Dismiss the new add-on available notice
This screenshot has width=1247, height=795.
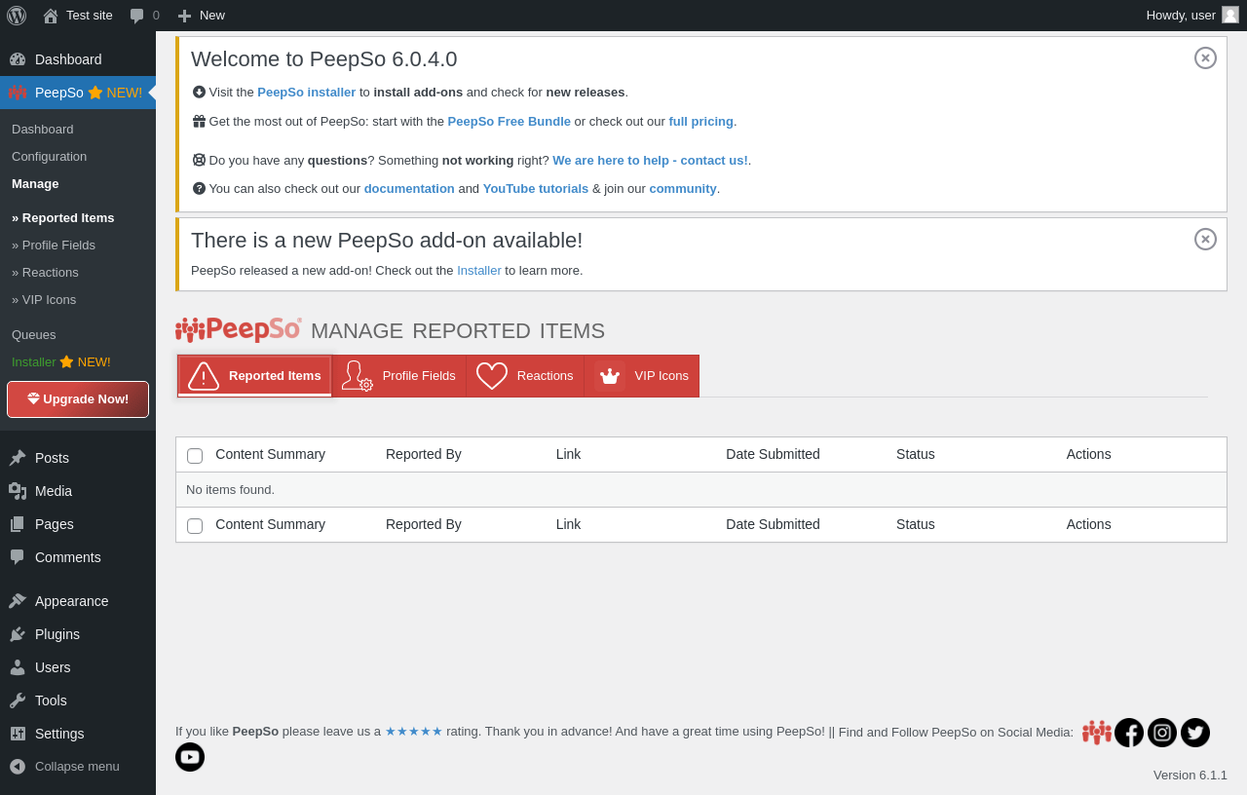(x=1205, y=240)
